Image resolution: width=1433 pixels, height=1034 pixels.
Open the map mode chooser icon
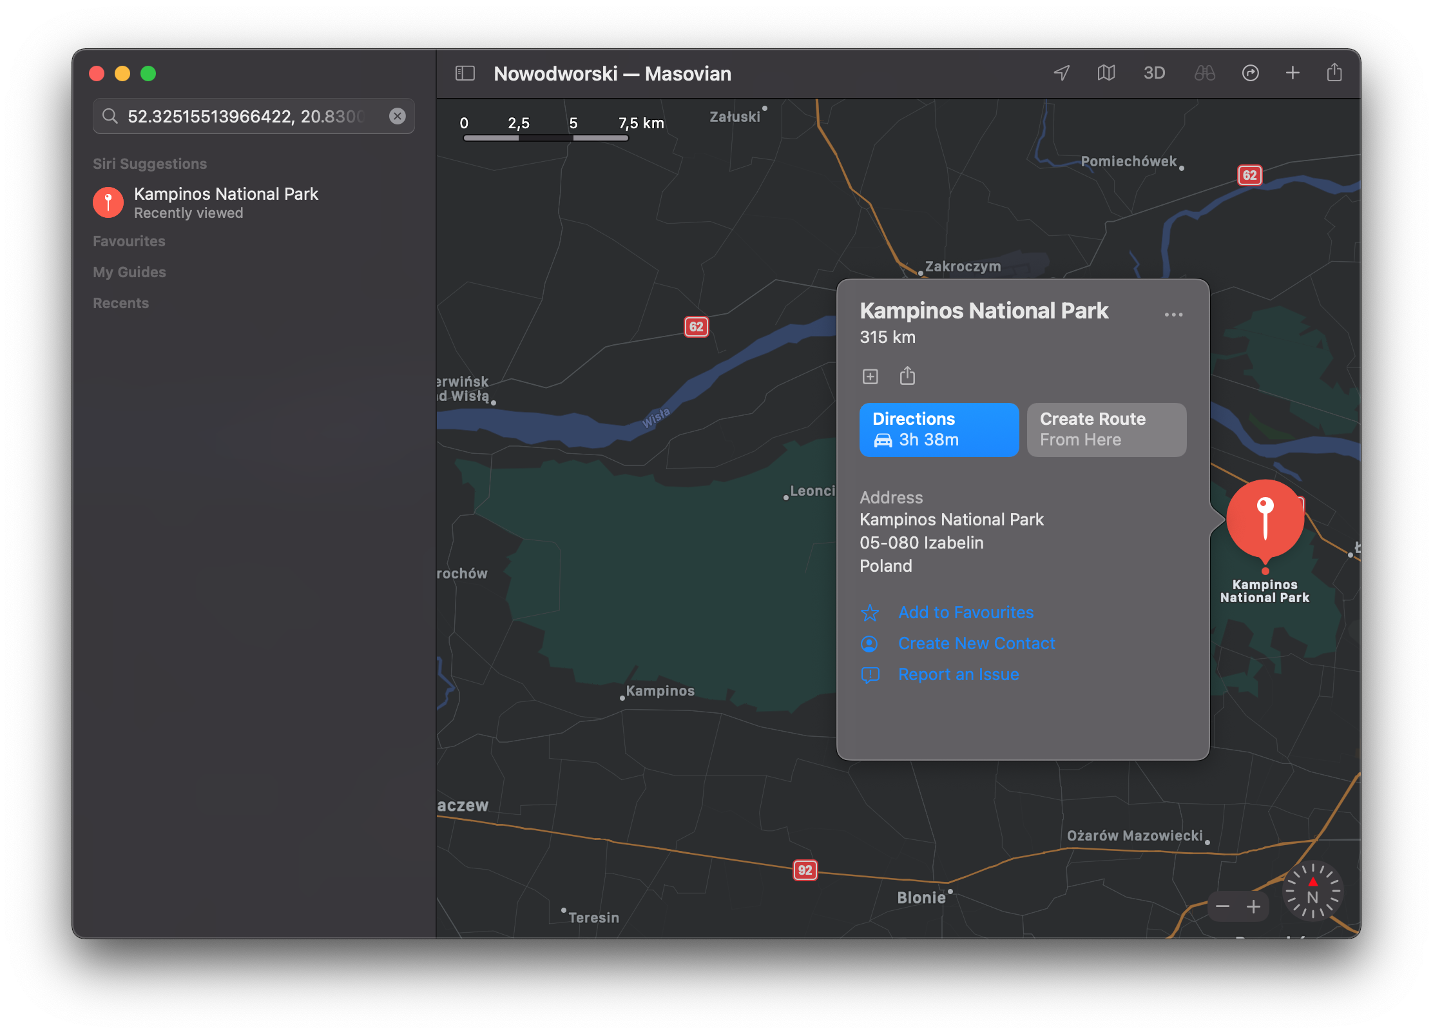(1106, 73)
